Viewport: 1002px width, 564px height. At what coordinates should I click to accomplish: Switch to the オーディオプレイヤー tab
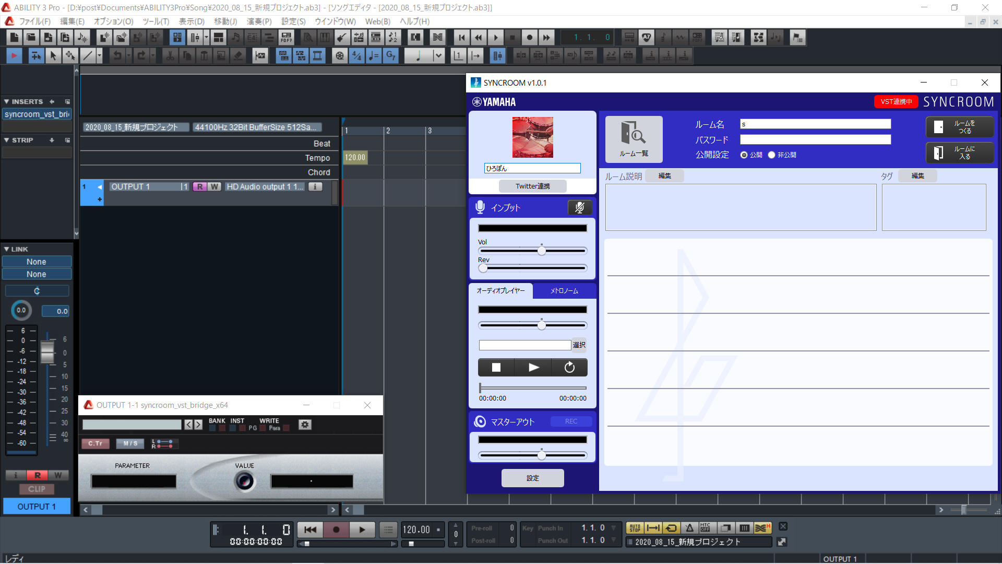[x=501, y=291]
